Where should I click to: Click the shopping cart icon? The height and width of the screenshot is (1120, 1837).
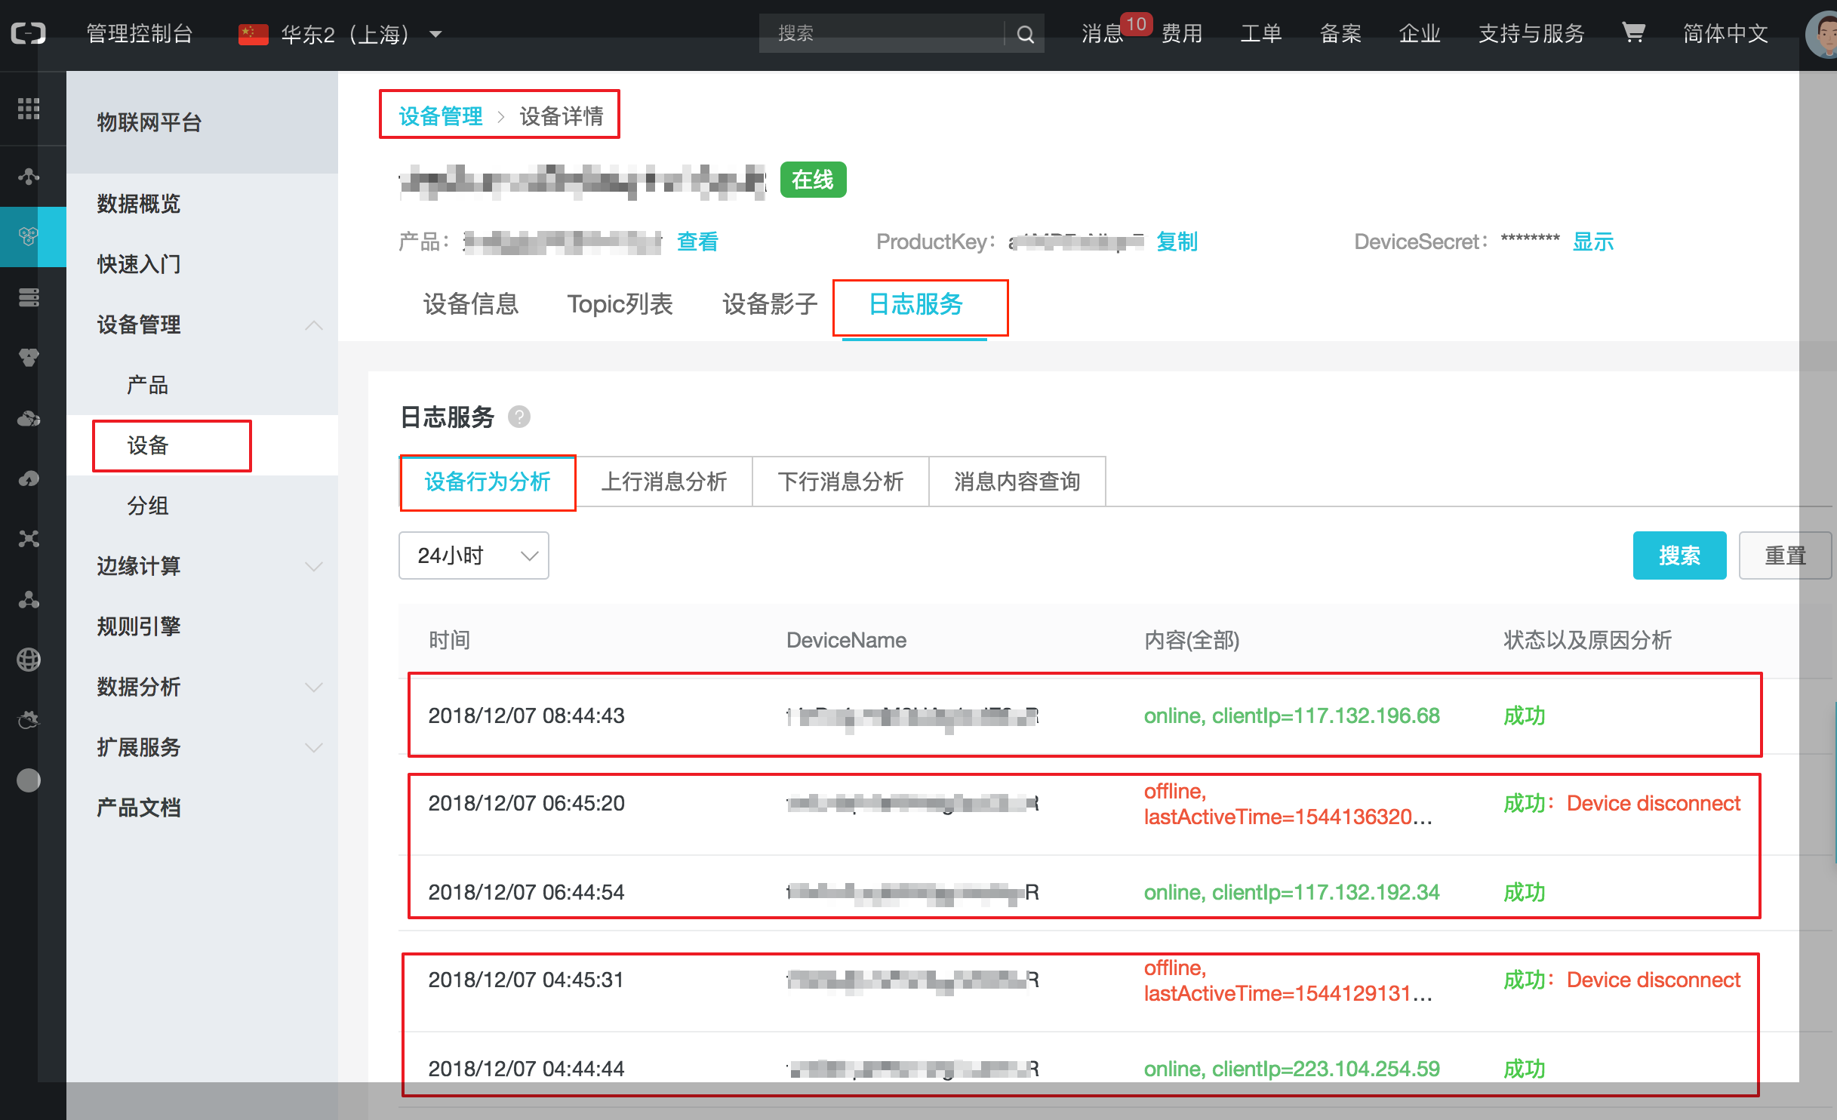tap(1632, 32)
